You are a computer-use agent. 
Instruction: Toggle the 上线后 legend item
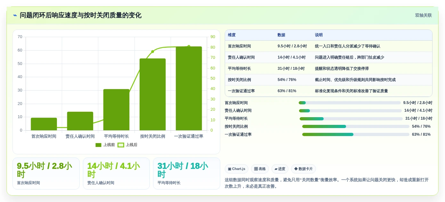(127, 145)
